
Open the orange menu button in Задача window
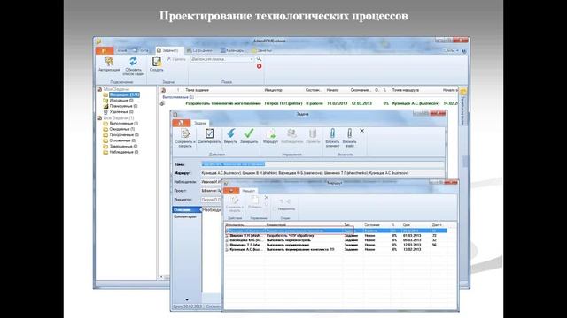tap(181, 123)
